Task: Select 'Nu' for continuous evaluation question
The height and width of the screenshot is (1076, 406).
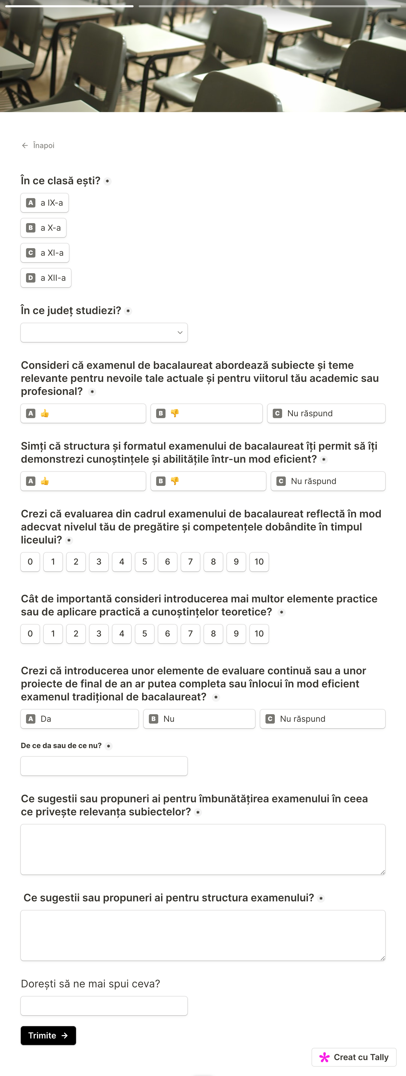Action: (x=199, y=718)
